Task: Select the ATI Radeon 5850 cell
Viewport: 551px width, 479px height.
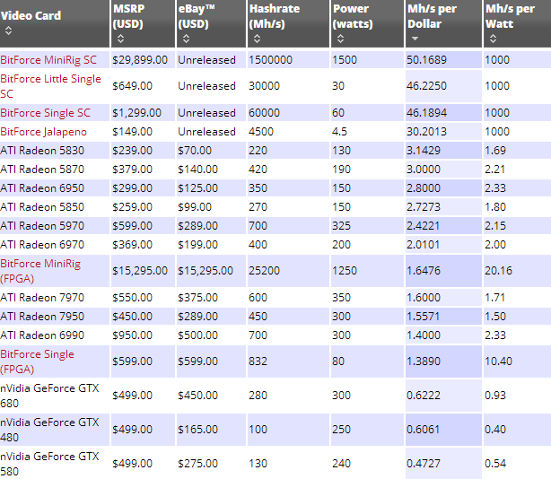Action: coord(55,207)
